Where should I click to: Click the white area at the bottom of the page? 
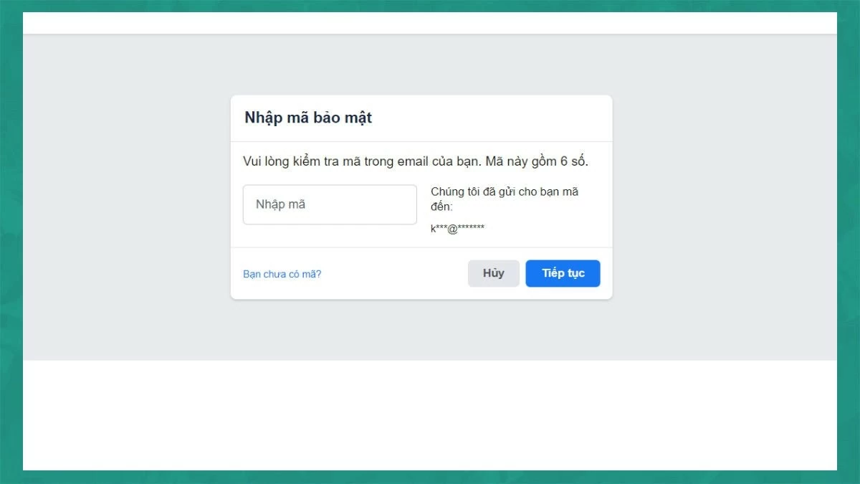coord(430,416)
